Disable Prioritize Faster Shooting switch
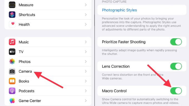The height and width of the screenshot is (106, 189). [176, 42]
